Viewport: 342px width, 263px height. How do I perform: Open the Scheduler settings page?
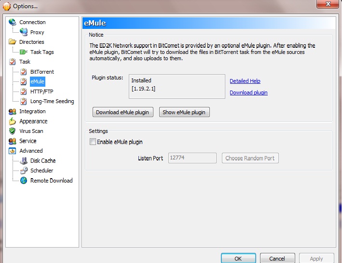coord(41,171)
